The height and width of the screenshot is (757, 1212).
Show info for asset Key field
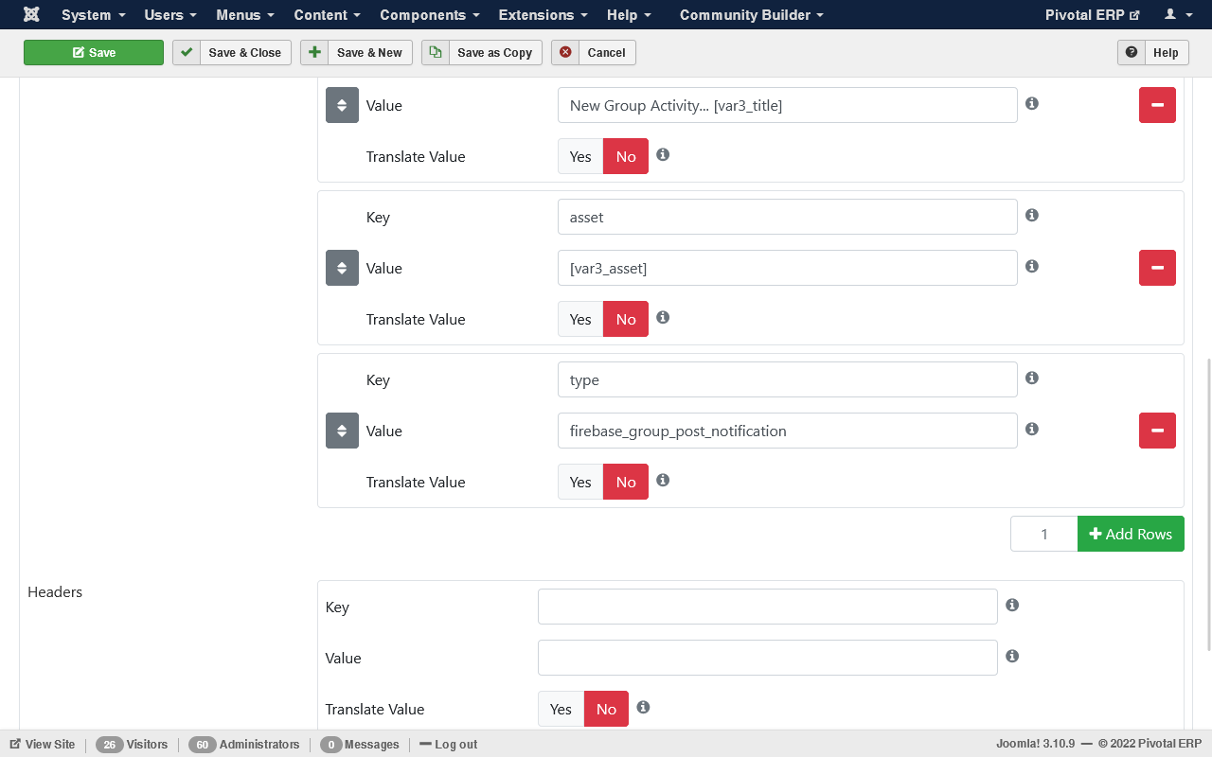[1032, 215]
